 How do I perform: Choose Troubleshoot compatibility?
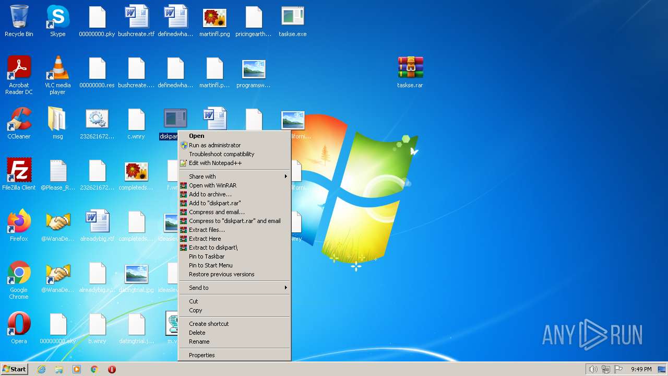point(234,154)
